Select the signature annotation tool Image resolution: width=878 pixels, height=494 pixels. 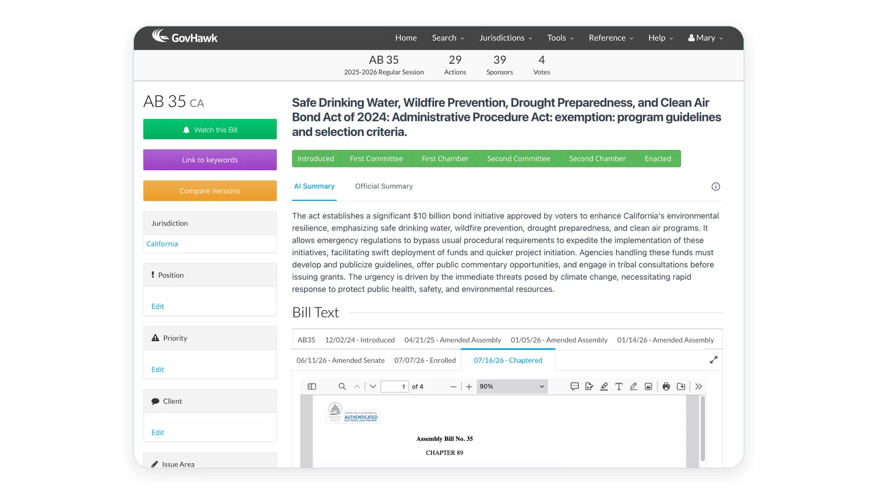pyautogui.click(x=589, y=386)
